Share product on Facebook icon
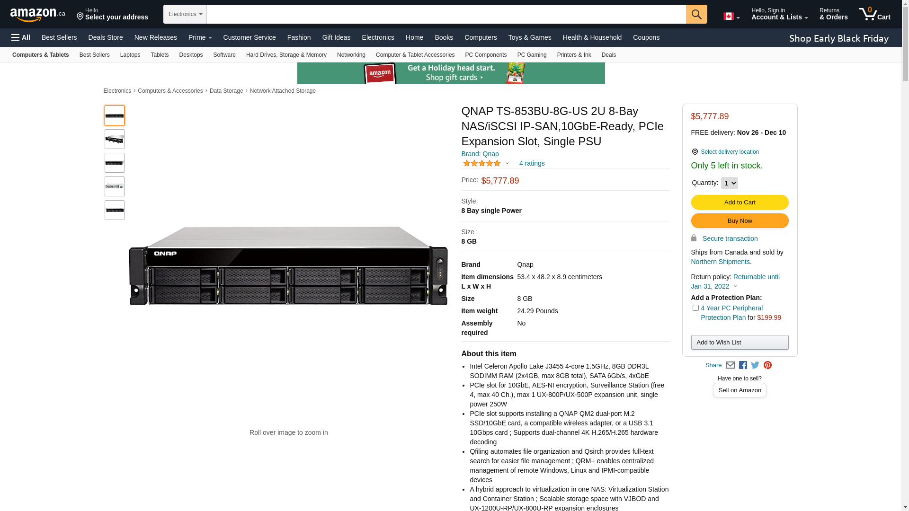Image resolution: width=909 pixels, height=511 pixels. [x=743, y=365]
